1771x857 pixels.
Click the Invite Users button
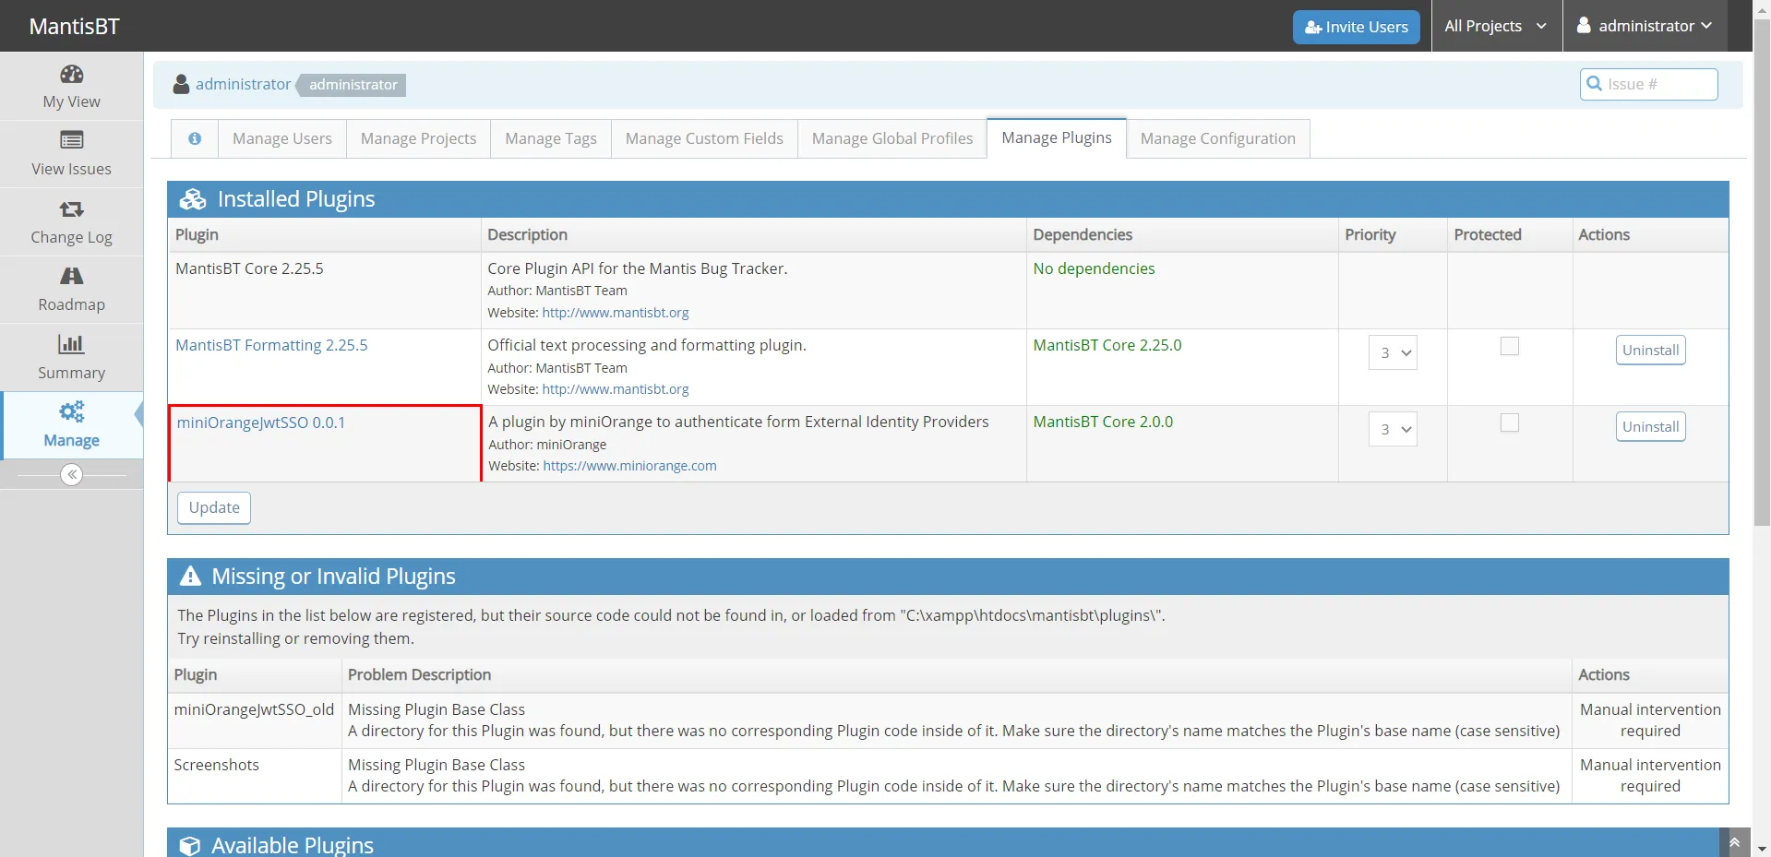coord(1356,27)
